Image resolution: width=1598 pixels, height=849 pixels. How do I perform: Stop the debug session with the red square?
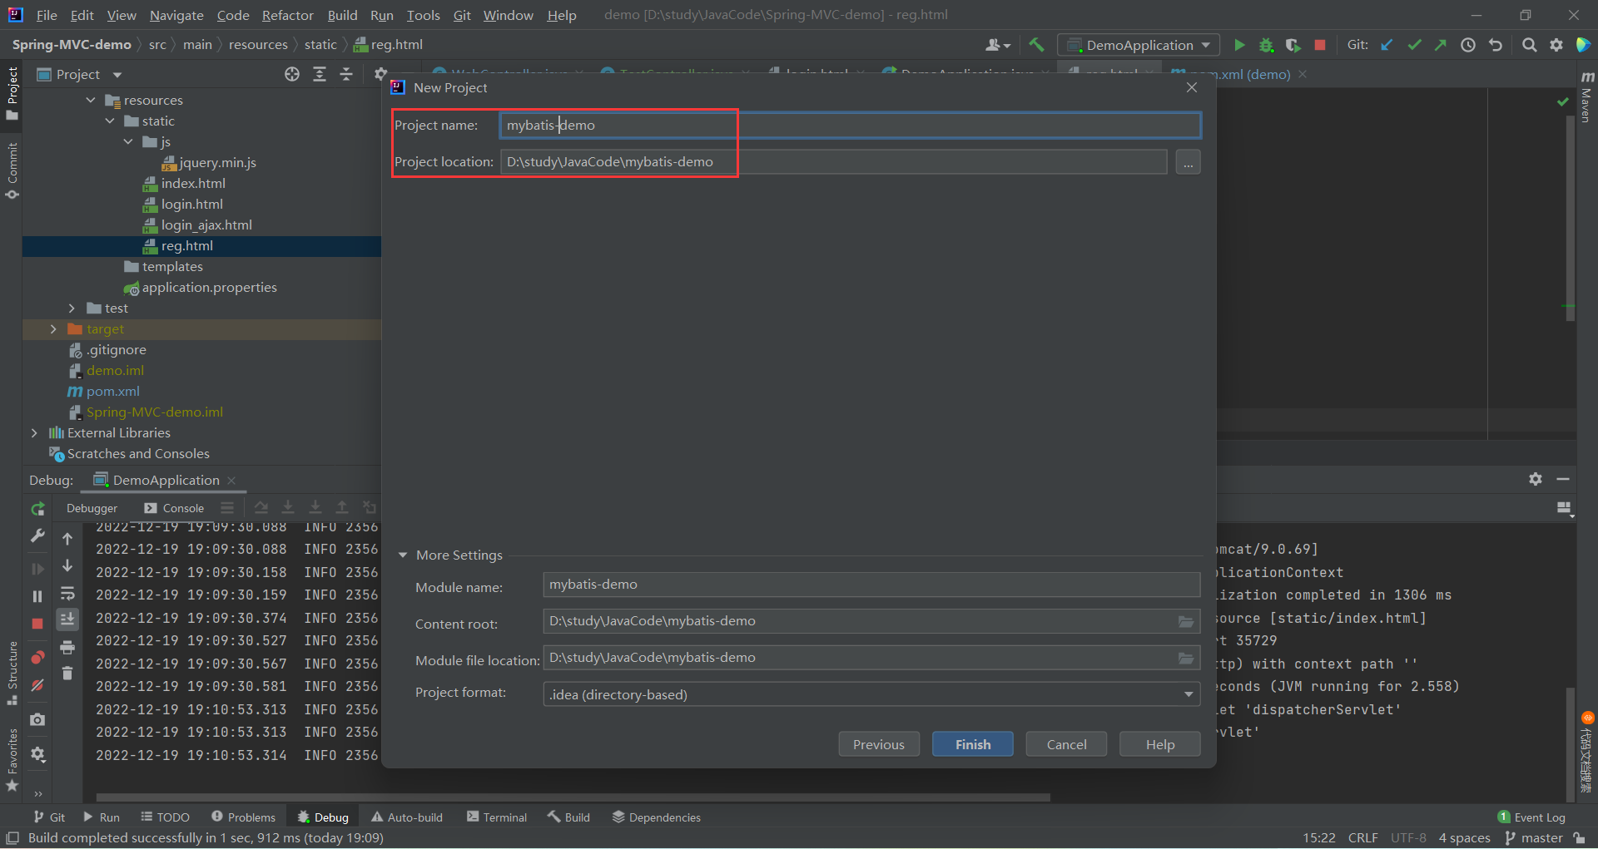tap(37, 624)
